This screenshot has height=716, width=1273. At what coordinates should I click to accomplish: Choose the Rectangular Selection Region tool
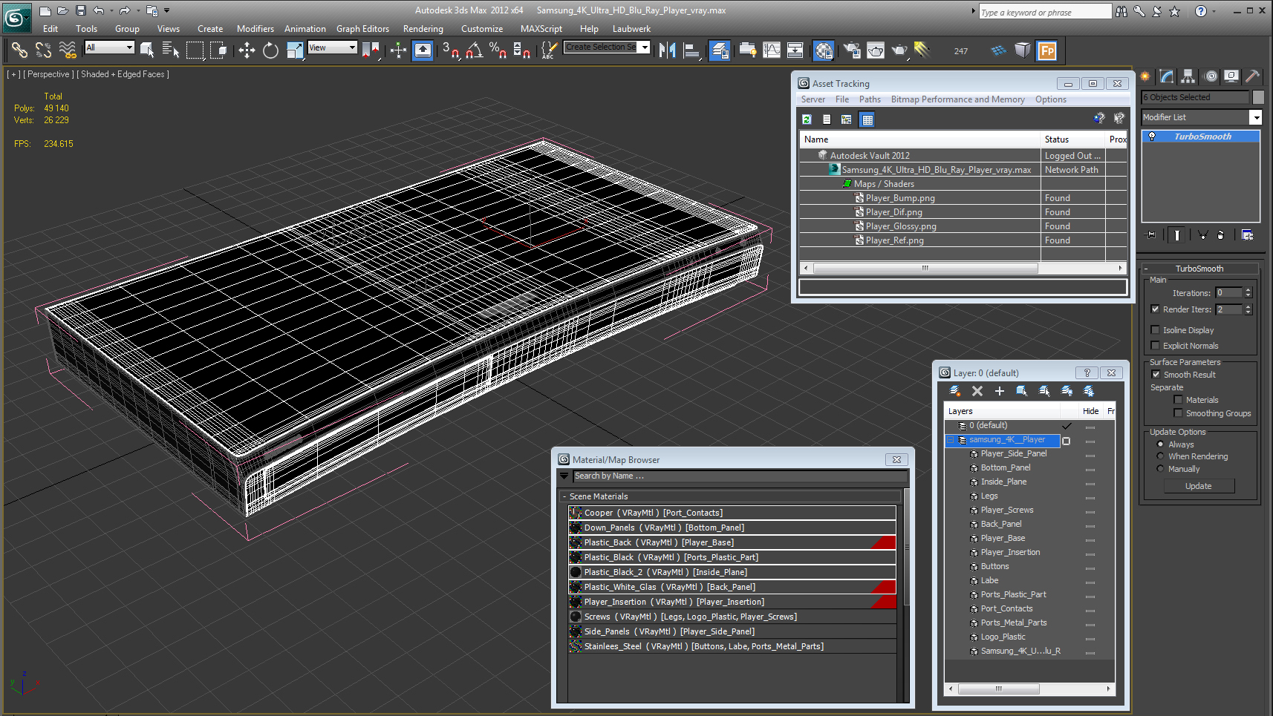[195, 50]
